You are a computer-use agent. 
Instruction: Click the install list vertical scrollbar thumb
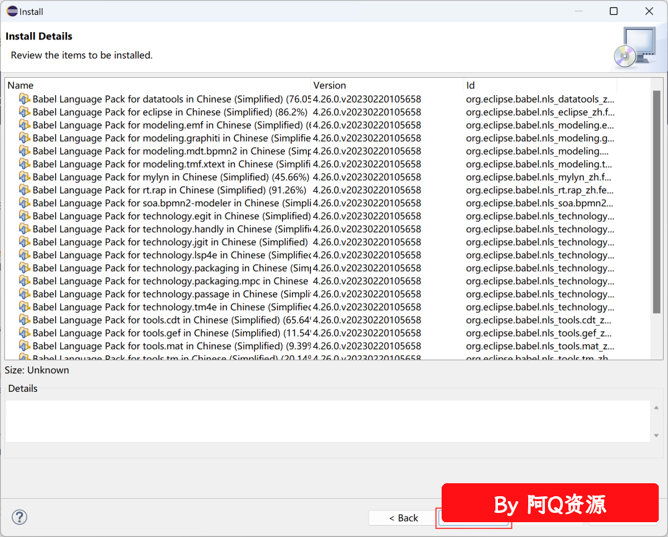[656, 202]
